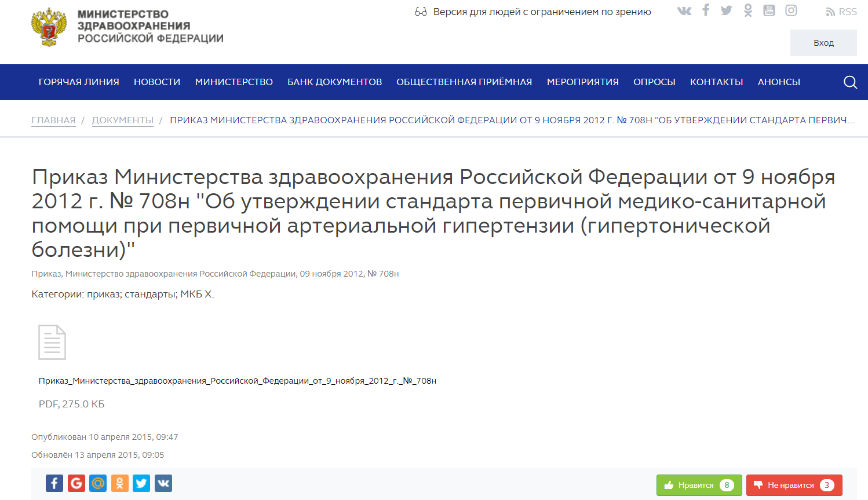The width and height of the screenshot is (868, 500).
Task: Open the КОНТАКТЫ menu item
Action: point(717,82)
